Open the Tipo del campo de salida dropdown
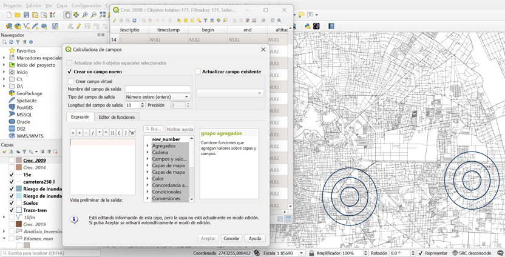 tap(158, 97)
